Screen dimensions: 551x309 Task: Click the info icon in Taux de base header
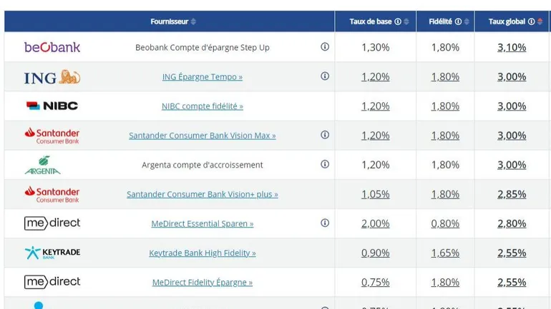pyautogui.click(x=398, y=21)
